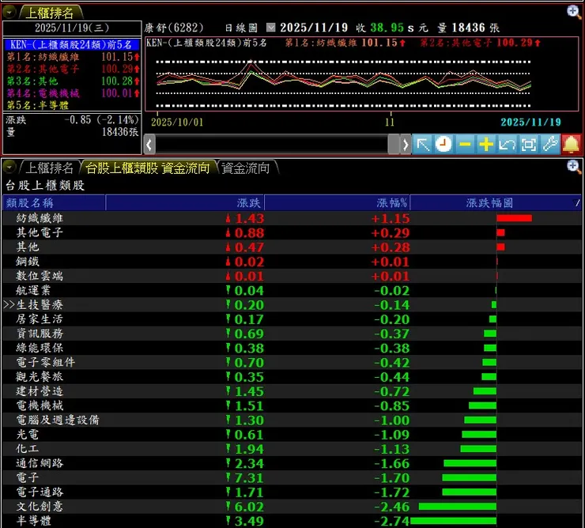585x528 pixels.
Task: Click the undo arrow icon
Action: pyautogui.click(x=507, y=145)
